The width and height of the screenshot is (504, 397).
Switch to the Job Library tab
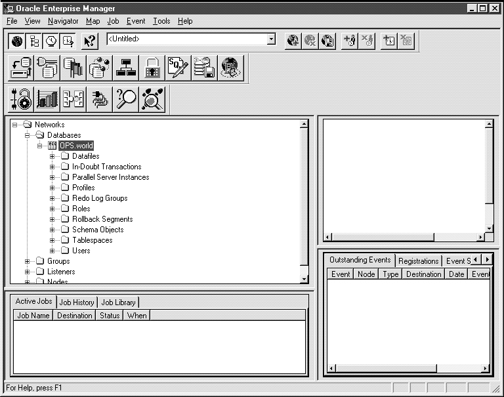(118, 303)
